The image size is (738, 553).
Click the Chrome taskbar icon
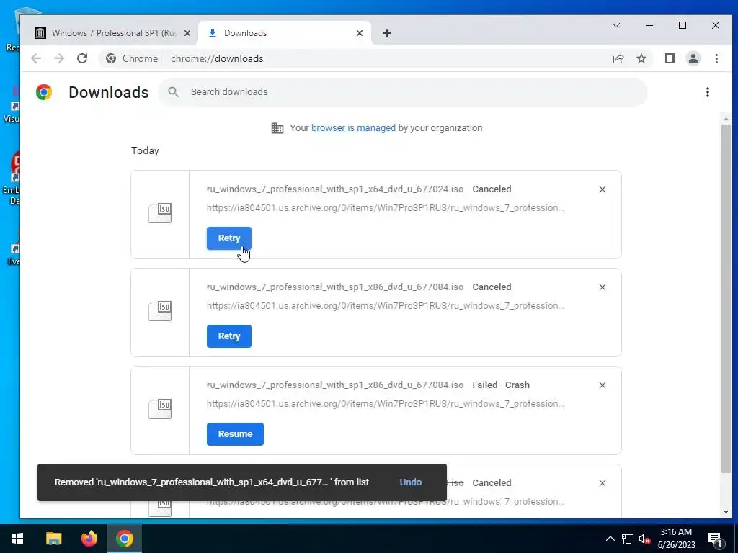click(124, 539)
